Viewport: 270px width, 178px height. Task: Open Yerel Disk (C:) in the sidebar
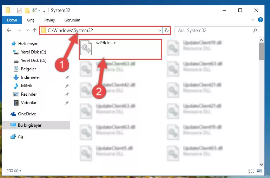point(29,52)
